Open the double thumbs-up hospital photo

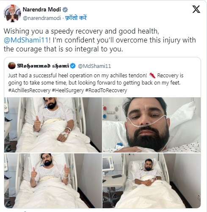click(53, 181)
